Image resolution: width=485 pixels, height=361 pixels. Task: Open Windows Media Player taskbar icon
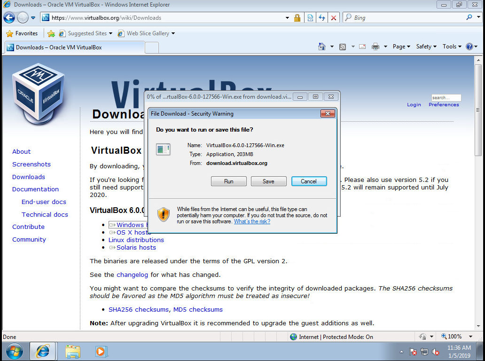click(101, 352)
